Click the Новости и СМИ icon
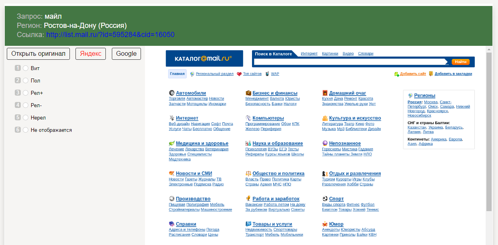Image resolution: width=498 pixels, height=245 pixels. tap(172, 174)
